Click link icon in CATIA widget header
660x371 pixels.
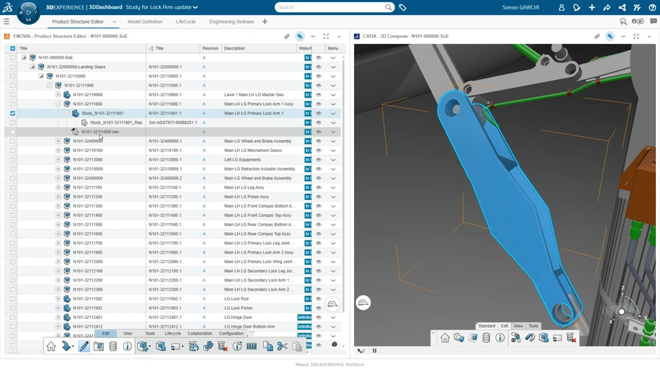point(597,36)
